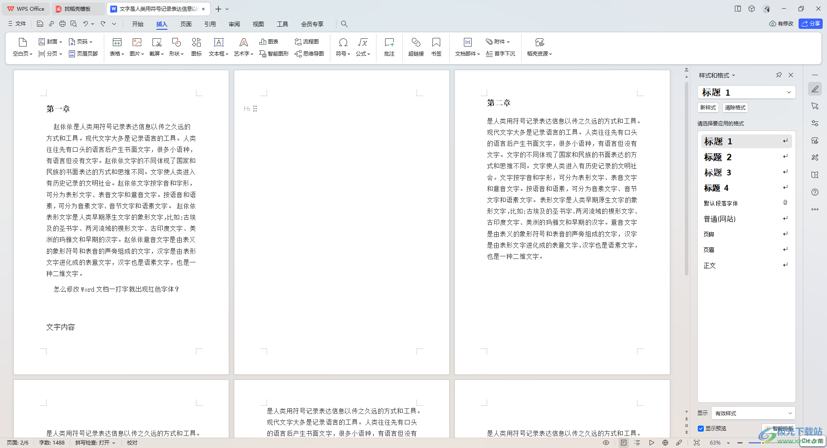The height and width of the screenshot is (448, 827).
Task: Open the 显示 有效样式 dropdown
Action: click(753, 413)
